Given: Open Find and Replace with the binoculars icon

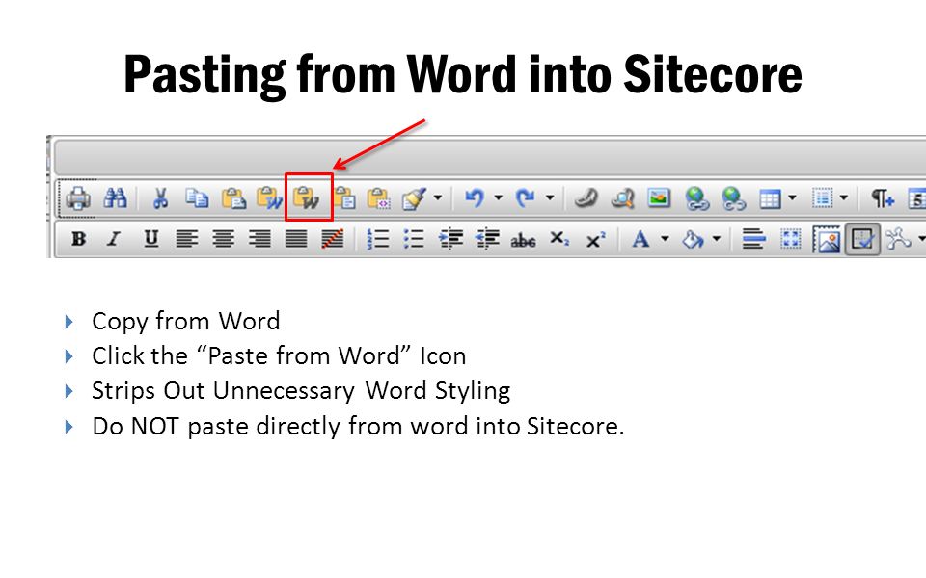Looking at the screenshot, I should 115,197.
